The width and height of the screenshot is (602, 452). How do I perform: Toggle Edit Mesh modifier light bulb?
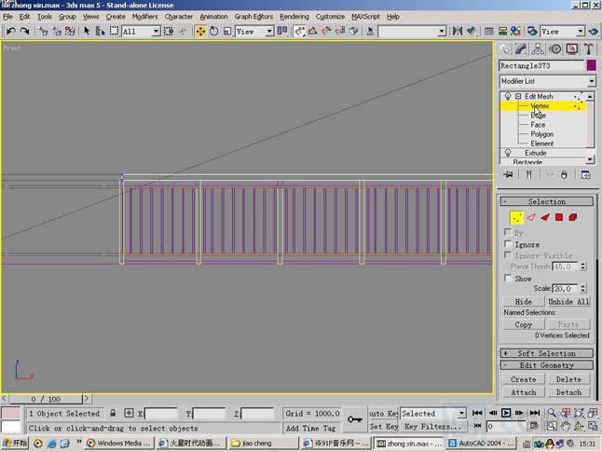pyautogui.click(x=508, y=96)
